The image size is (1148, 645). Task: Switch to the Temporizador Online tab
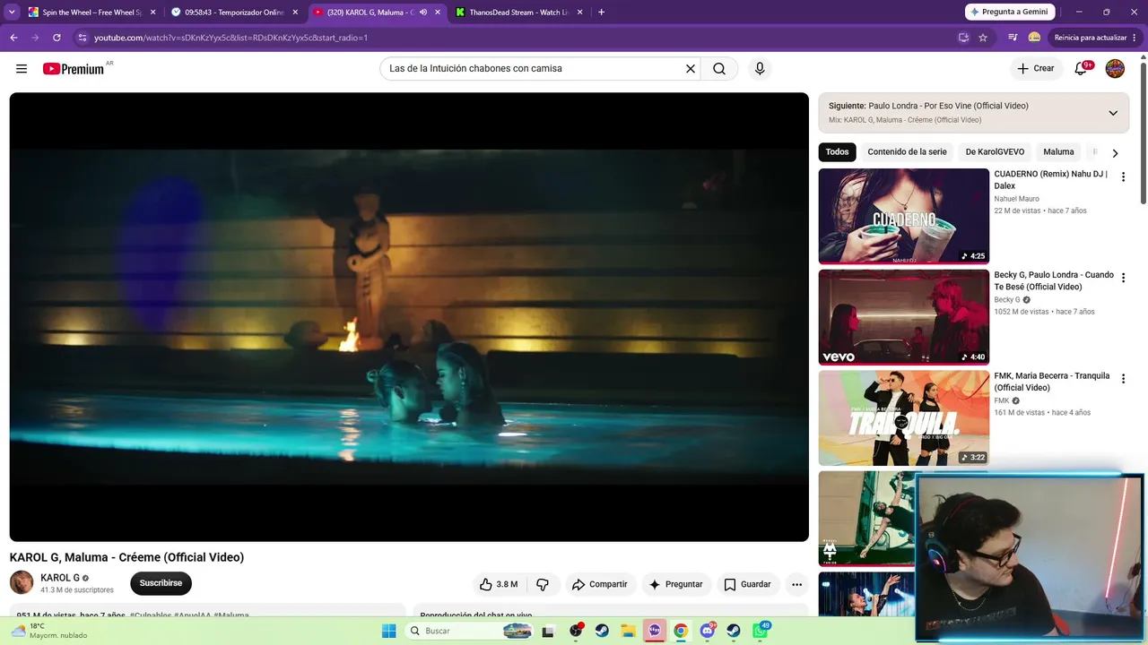click(x=235, y=13)
